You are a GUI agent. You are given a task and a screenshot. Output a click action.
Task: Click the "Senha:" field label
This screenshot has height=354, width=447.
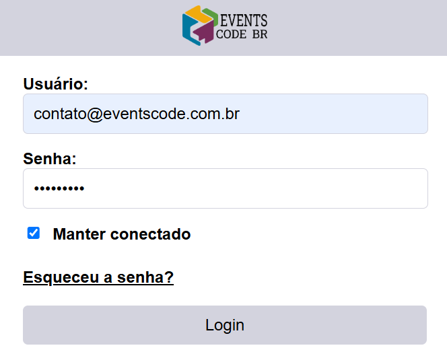coord(50,159)
